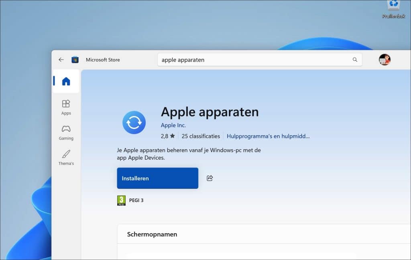The height and width of the screenshot is (260, 411).
Task: Open Hulpprogramma's en hulpmidd... category link
Action: coord(268,136)
